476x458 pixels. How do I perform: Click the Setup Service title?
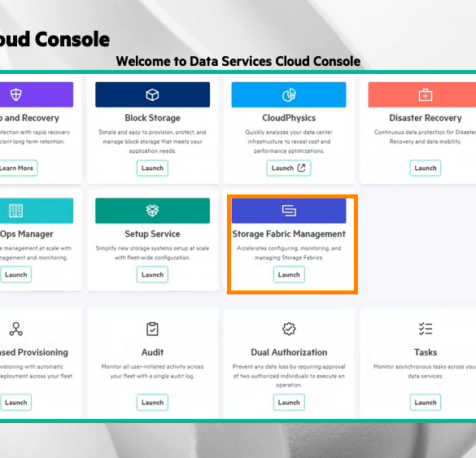pos(152,234)
